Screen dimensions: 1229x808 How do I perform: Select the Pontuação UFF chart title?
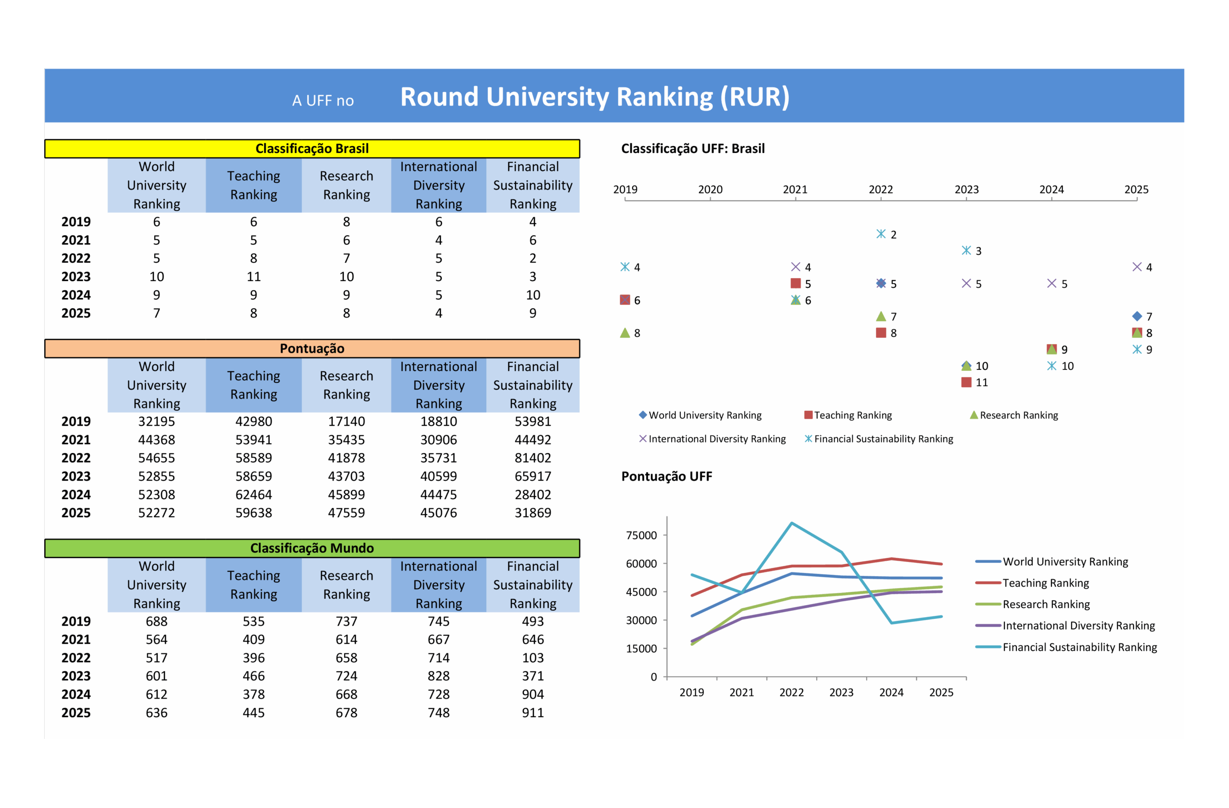tap(666, 476)
